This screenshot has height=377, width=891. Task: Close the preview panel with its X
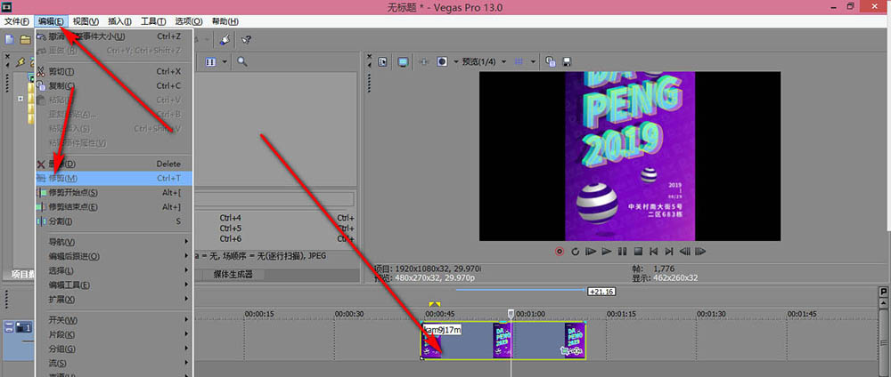[370, 57]
